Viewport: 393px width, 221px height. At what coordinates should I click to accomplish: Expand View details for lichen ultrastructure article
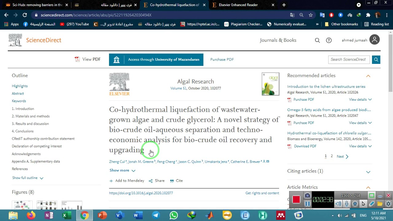coord(360,99)
